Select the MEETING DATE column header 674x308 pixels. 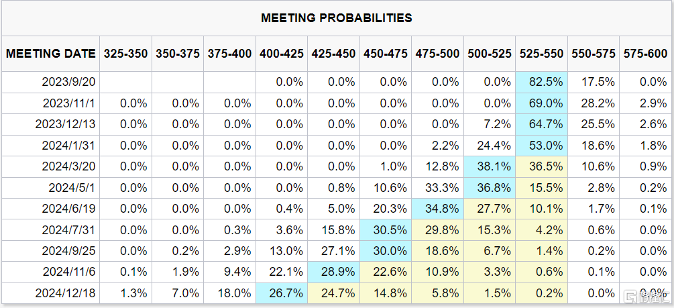pos(50,54)
